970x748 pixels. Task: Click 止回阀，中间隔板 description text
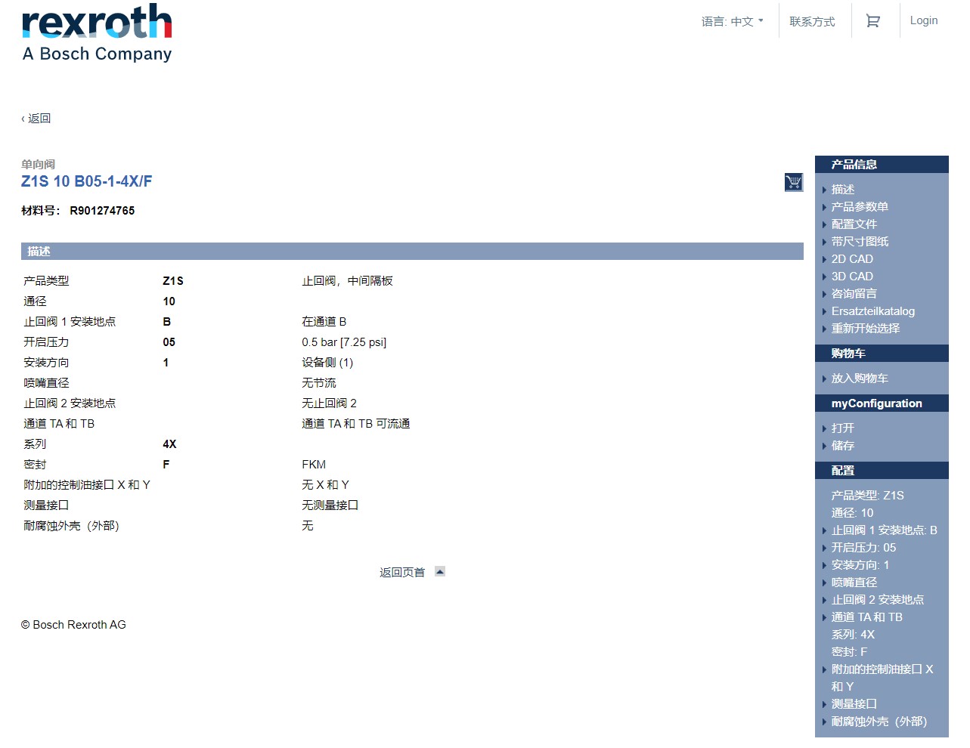347,280
